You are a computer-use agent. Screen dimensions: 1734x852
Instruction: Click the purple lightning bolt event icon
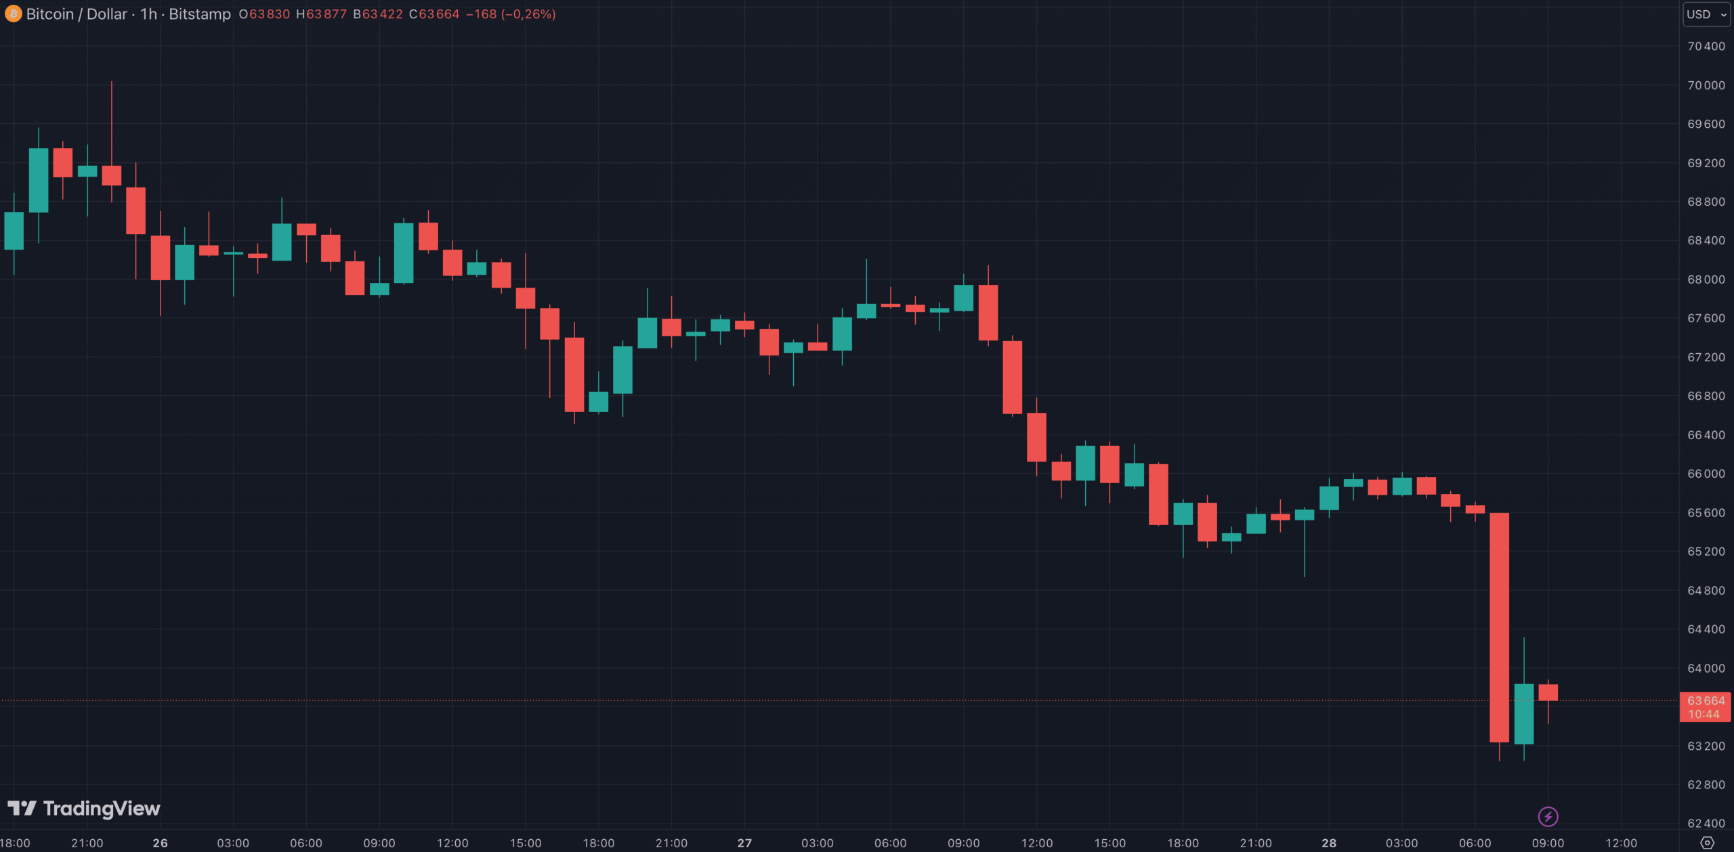coord(1548,817)
